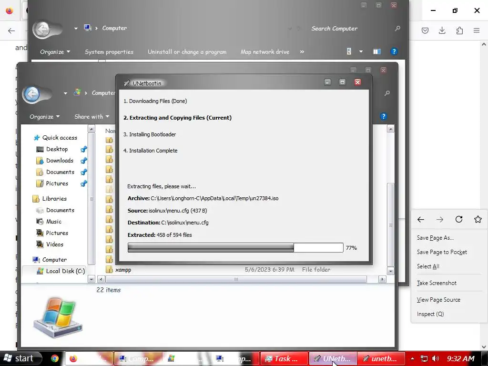
Task: Open Documents under Libraries
Action: coord(55,210)
